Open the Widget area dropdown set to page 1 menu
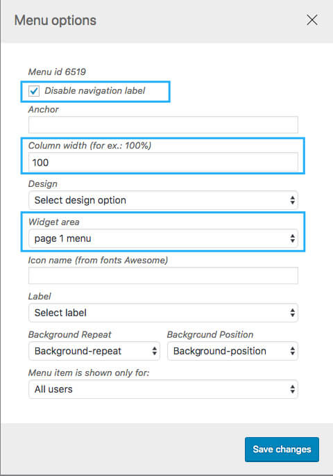 [x=163, y=238]
